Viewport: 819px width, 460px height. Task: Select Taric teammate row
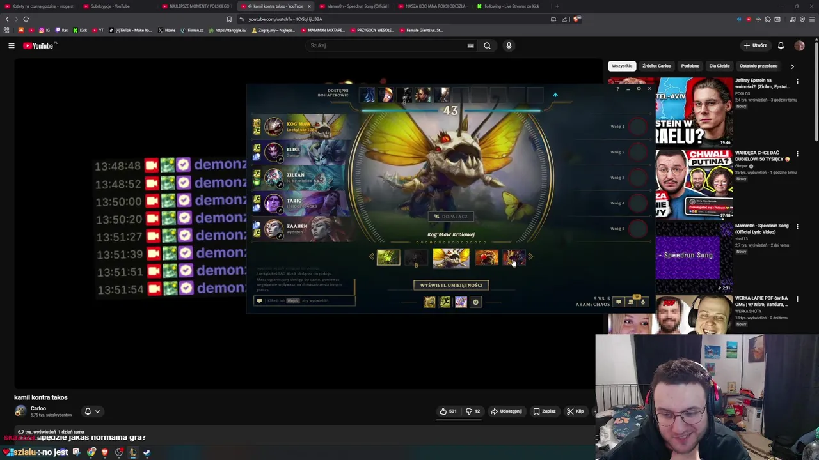coord(301,203)
